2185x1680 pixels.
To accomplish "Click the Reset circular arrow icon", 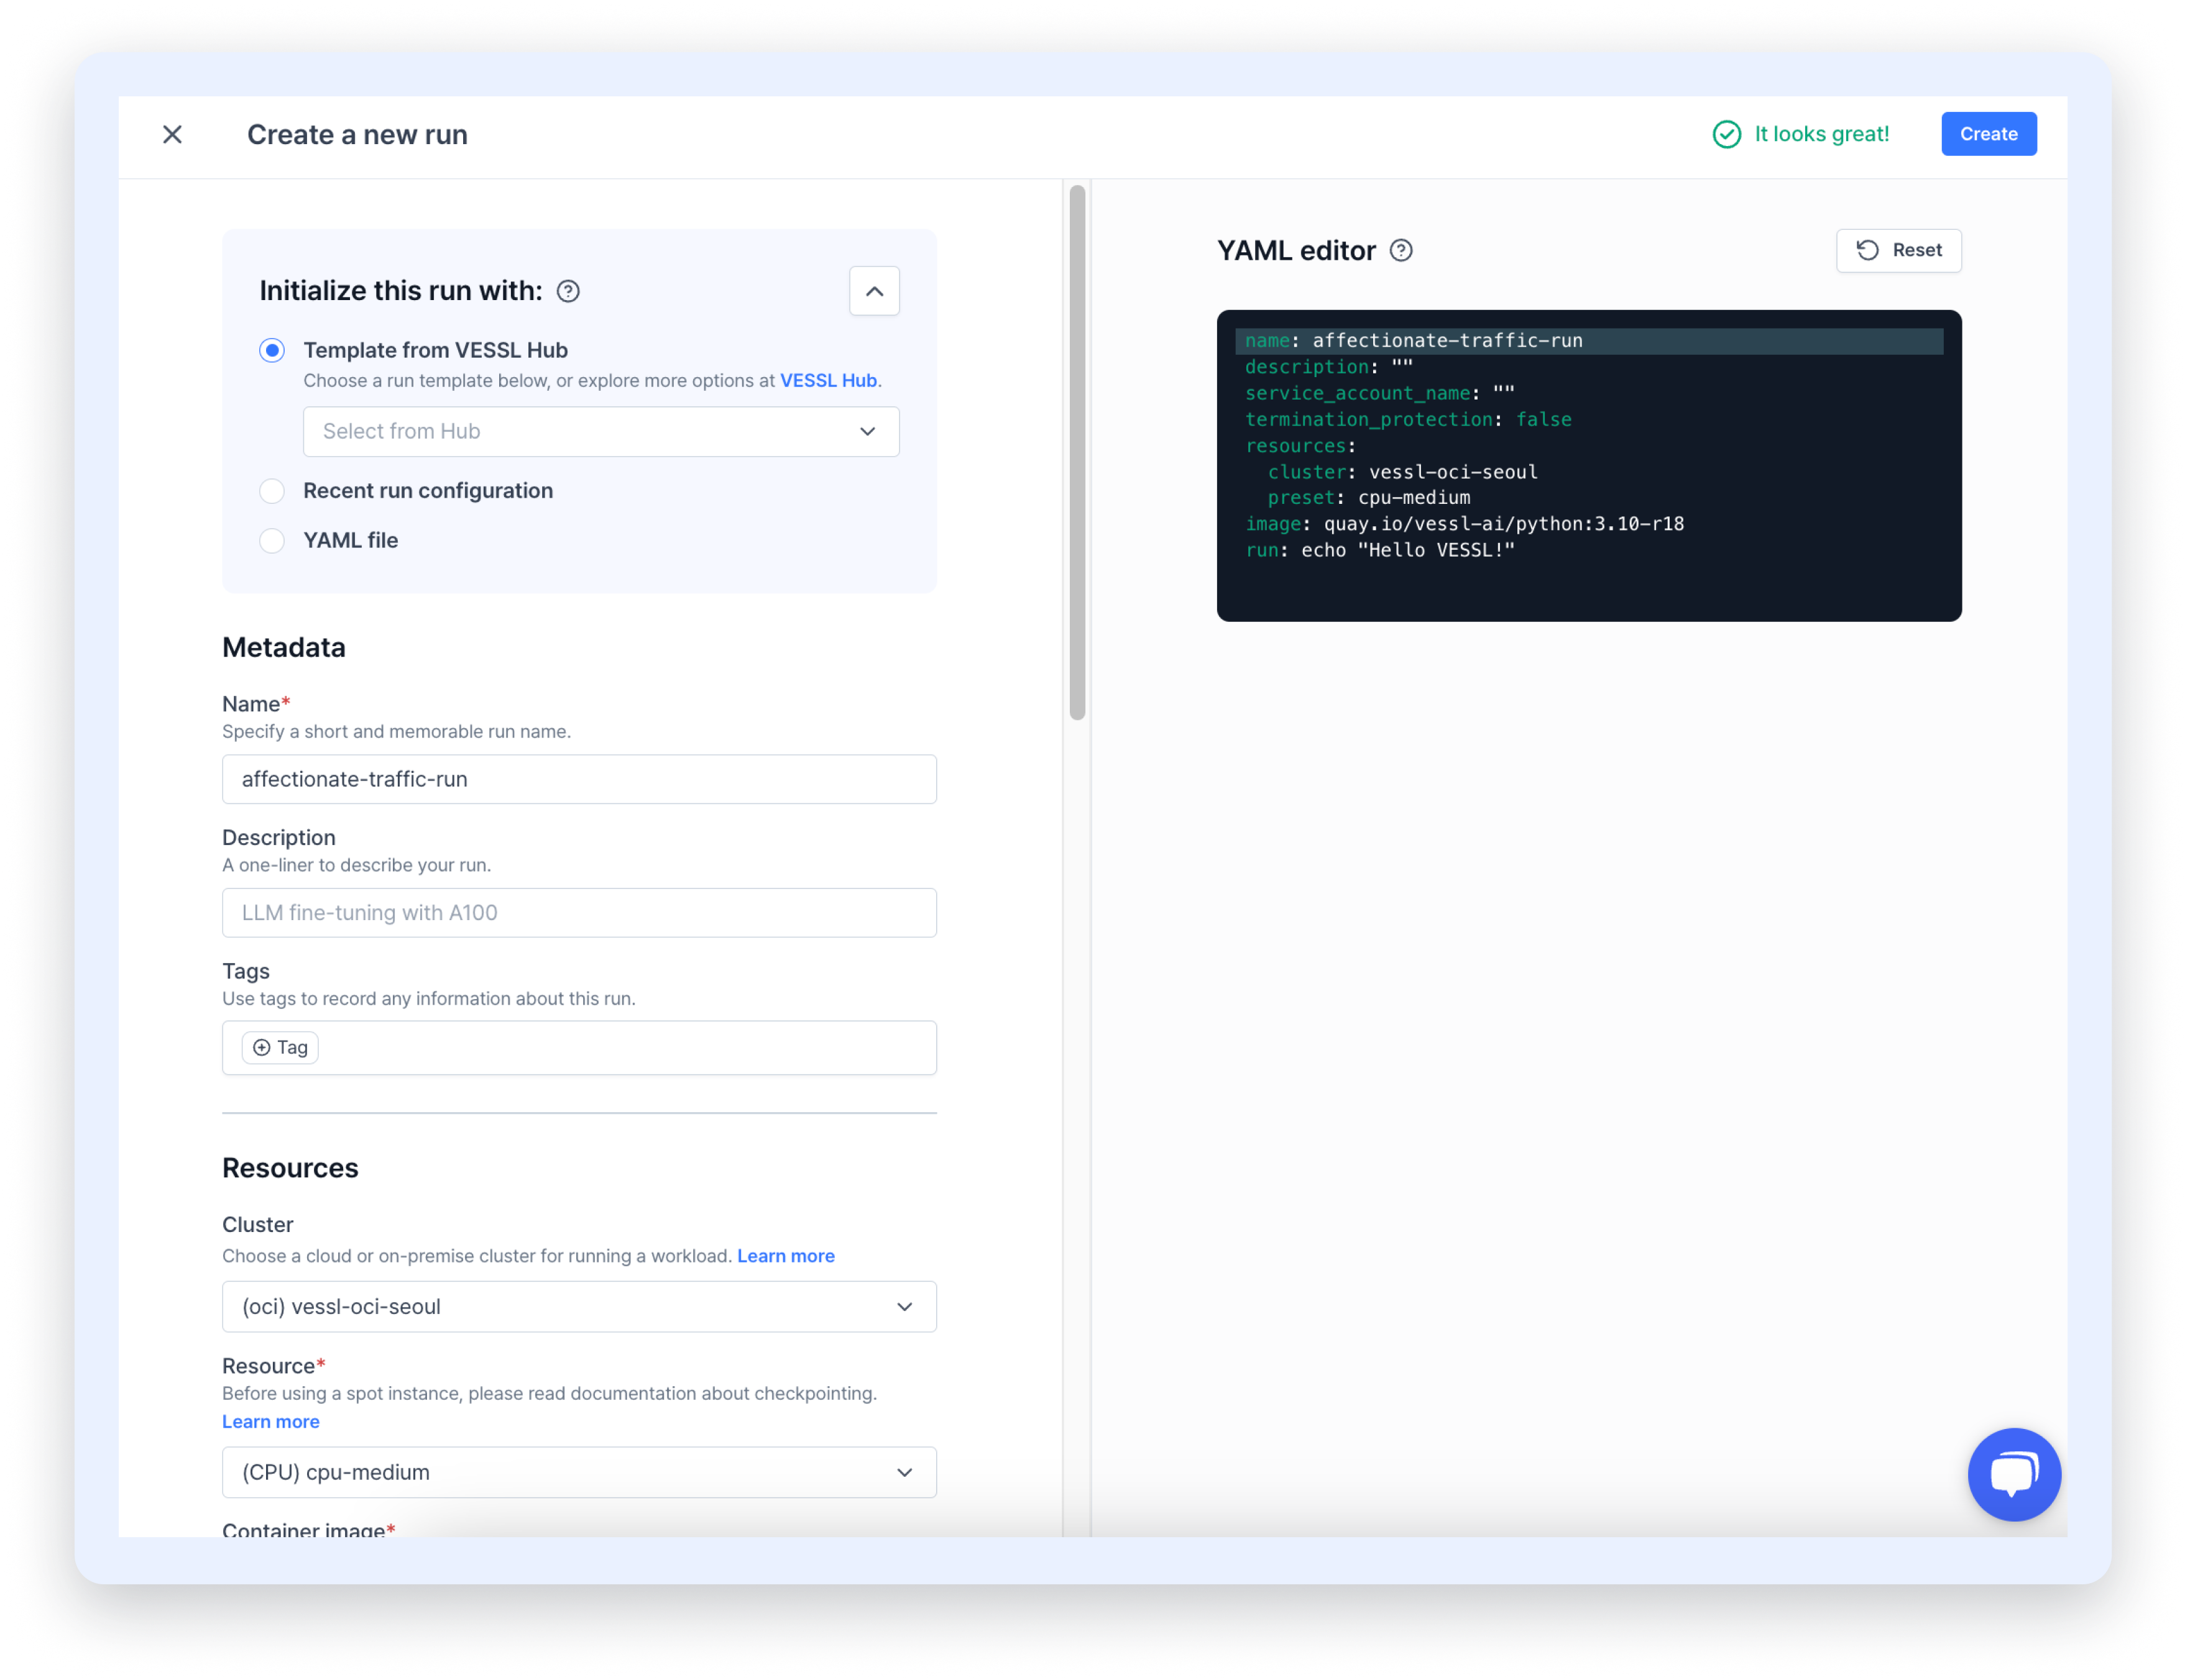I will coord(1867,250).
